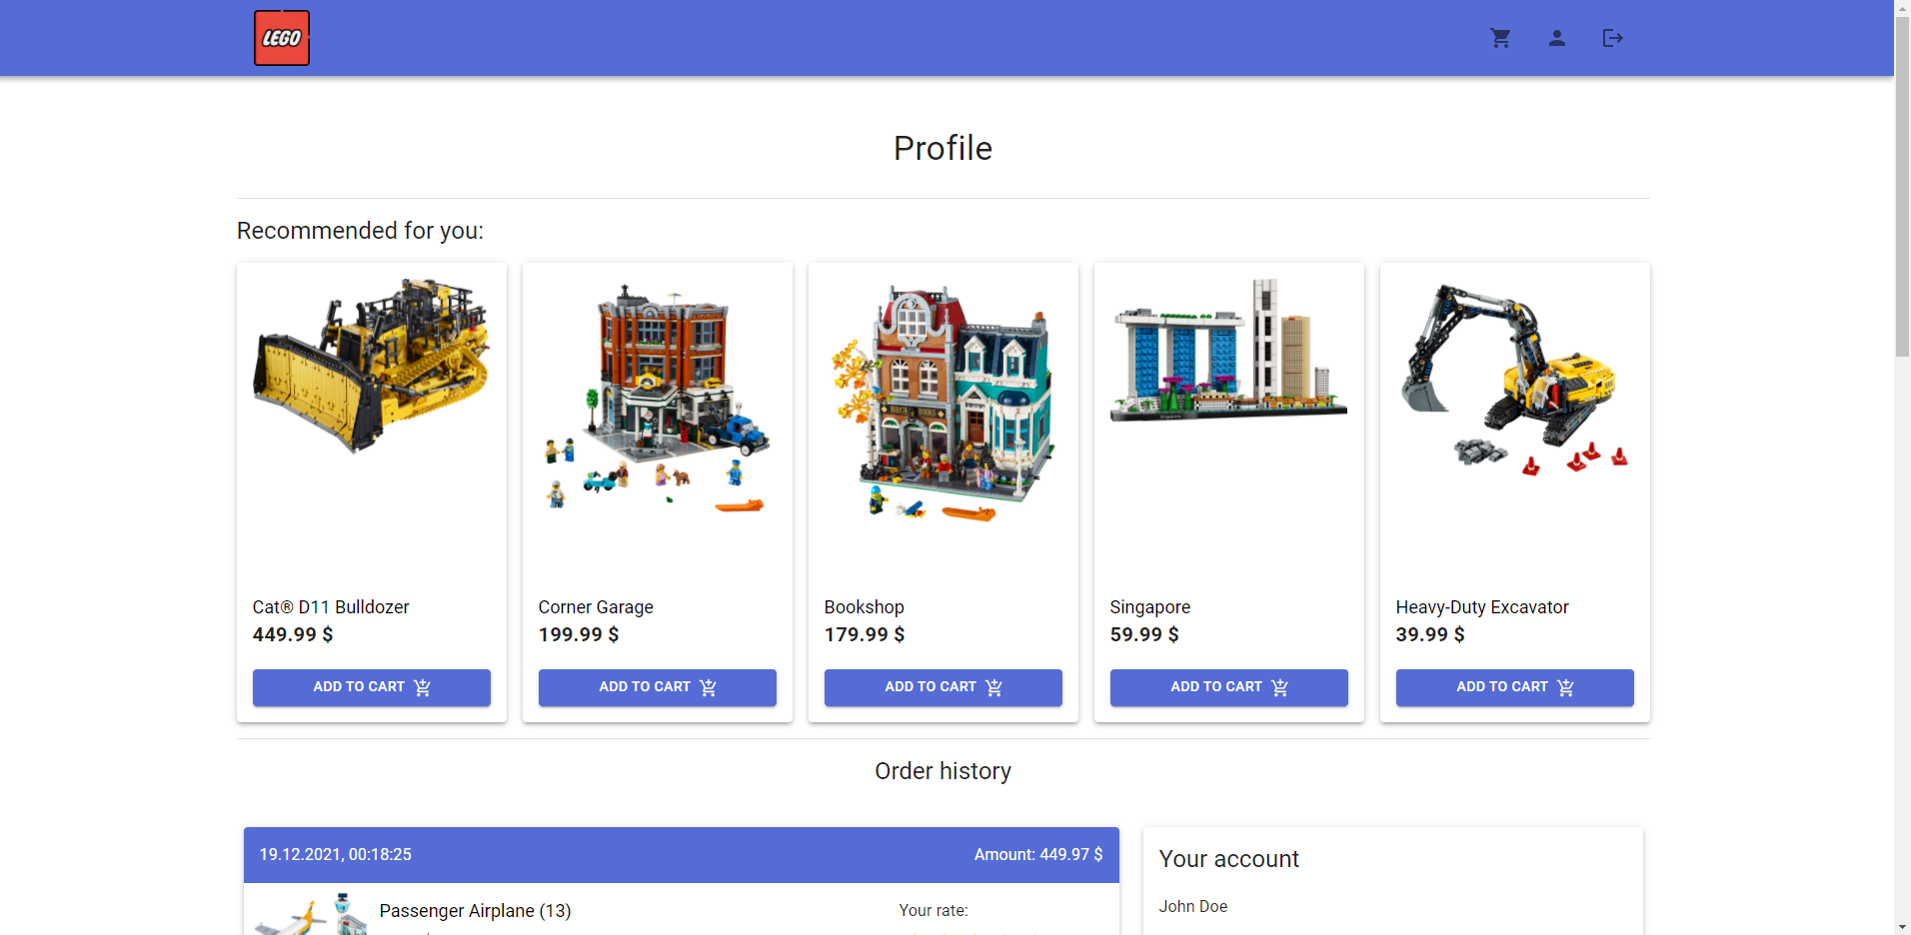This screenshot has width=1911, height=935.
Task: Add Bookshop to cart
Action: pyautogui.click(x=944, y=687)
